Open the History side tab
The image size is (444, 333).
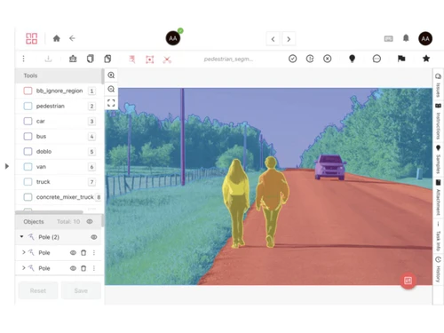(x=438, y=269)
